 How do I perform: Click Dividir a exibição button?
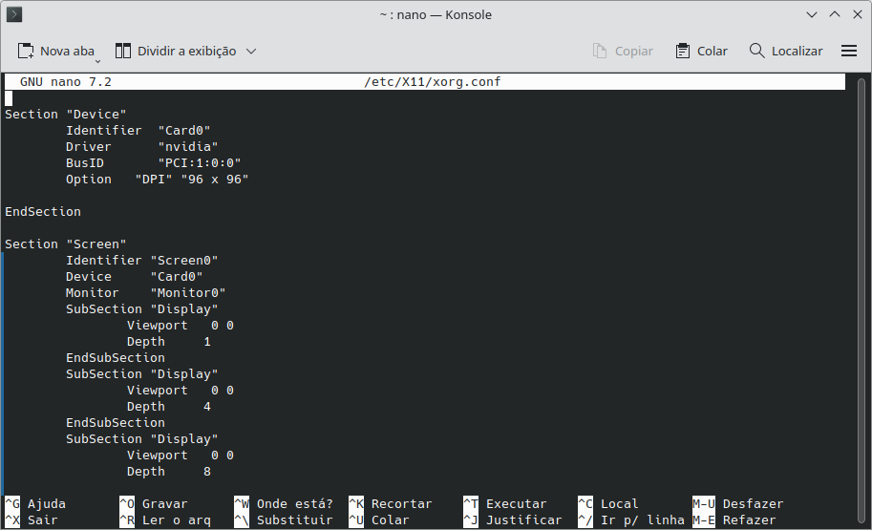(176, 52)
